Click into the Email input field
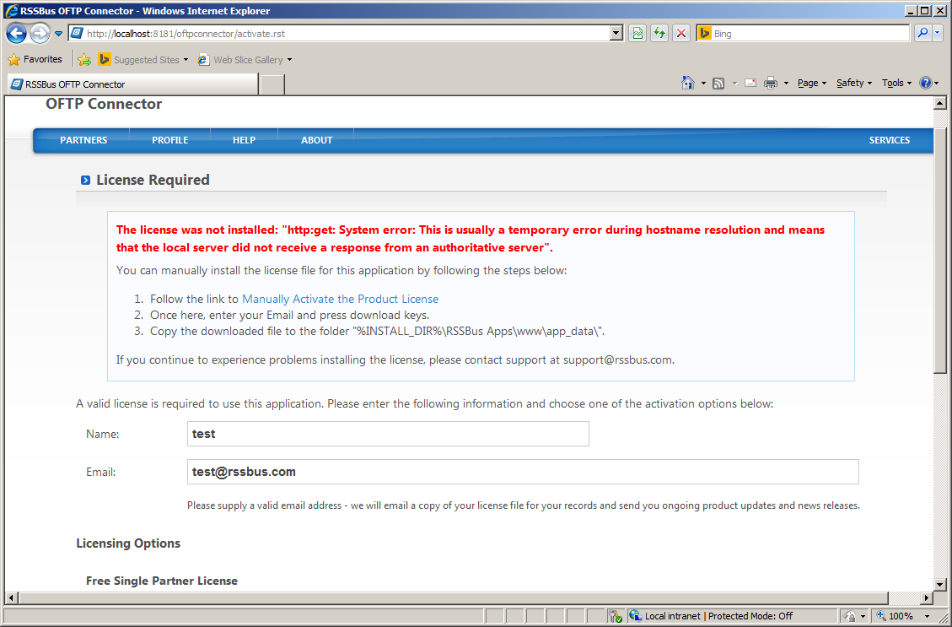This screenshot has width=952, height=627. pos(523,472)
